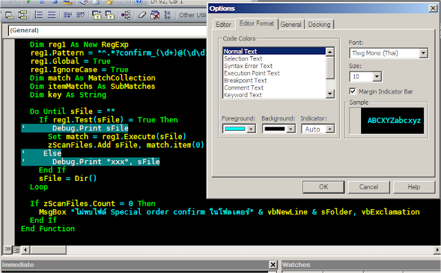The image size is (441, 273).
Task: Click the code line 'Do Until sFile = ""'
Action: coord(72,111)
